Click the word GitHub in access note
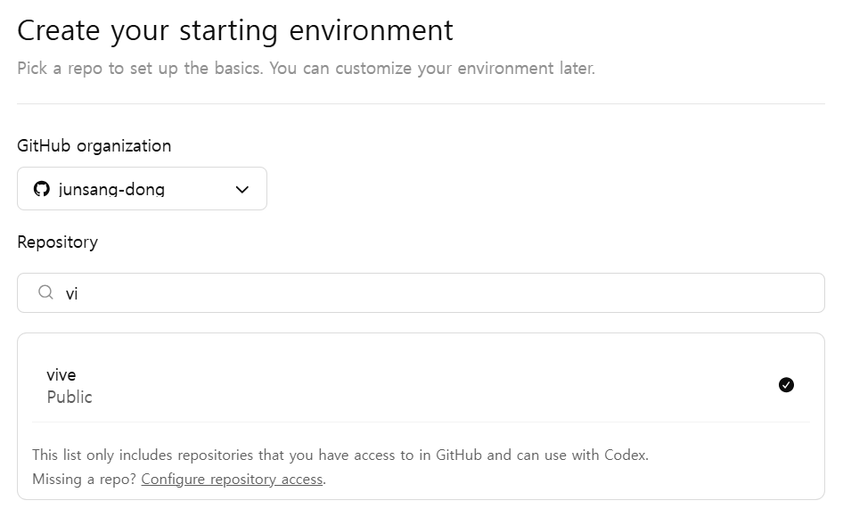Image resolution: width=843 pixels, height=517 pixels. coord(459,455)
